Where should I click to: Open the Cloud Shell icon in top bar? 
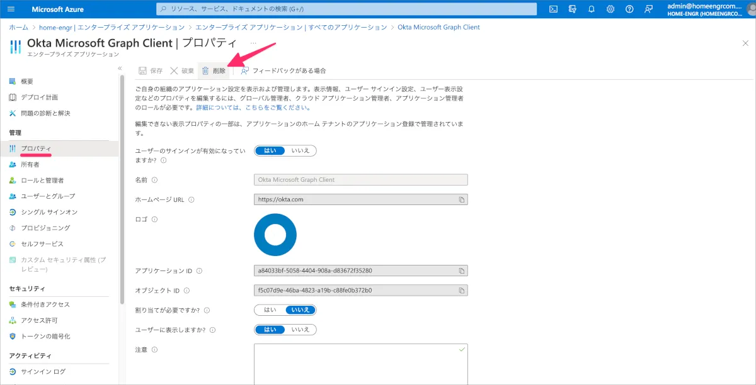click(553, 9)
